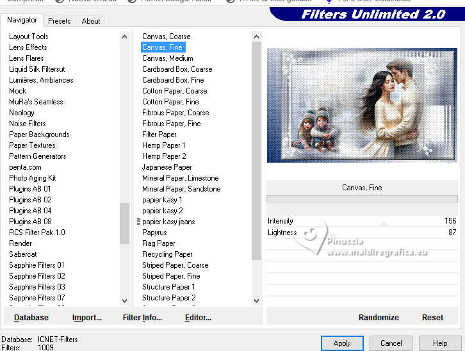
Task: Click the preview progress bar under Canvas, Fine
Action: click(x=362, y=199)
